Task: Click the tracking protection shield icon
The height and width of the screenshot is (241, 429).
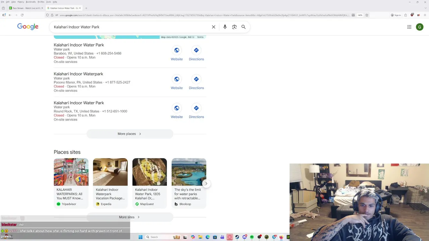Action: click(47, 15)
